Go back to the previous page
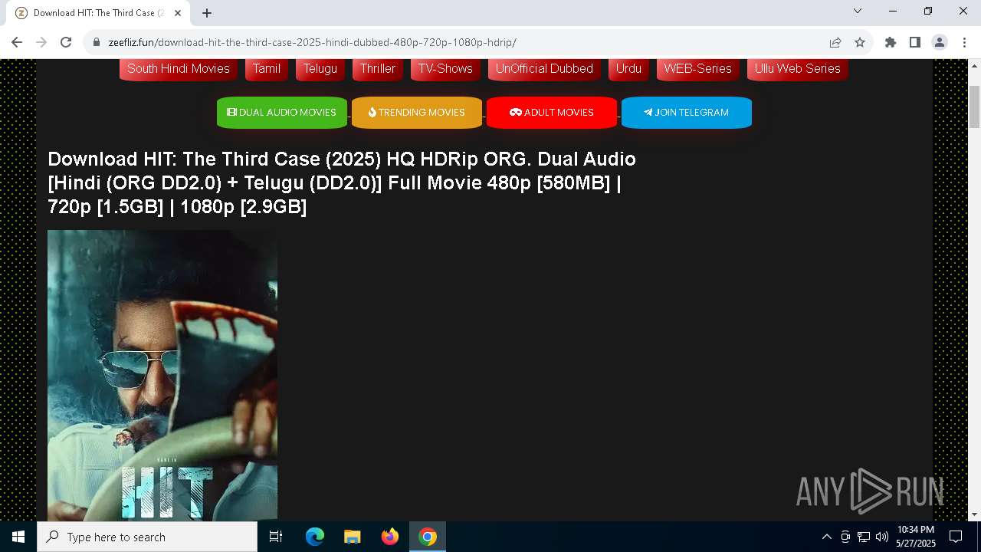Viewport: 981px width, 552px height. (x=17, y=42)
